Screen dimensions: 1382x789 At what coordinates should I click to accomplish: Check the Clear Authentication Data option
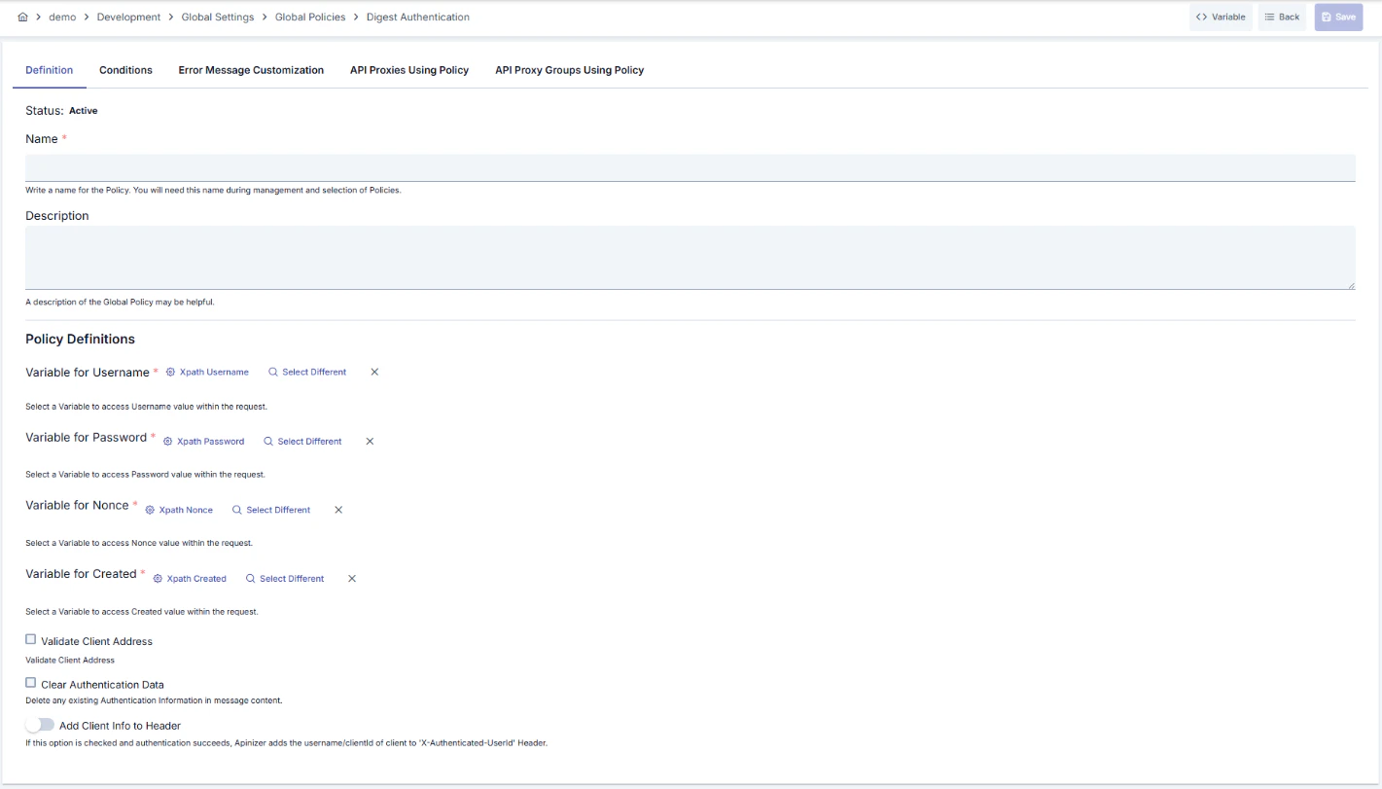pyautogui.click(x=30, y=682)
